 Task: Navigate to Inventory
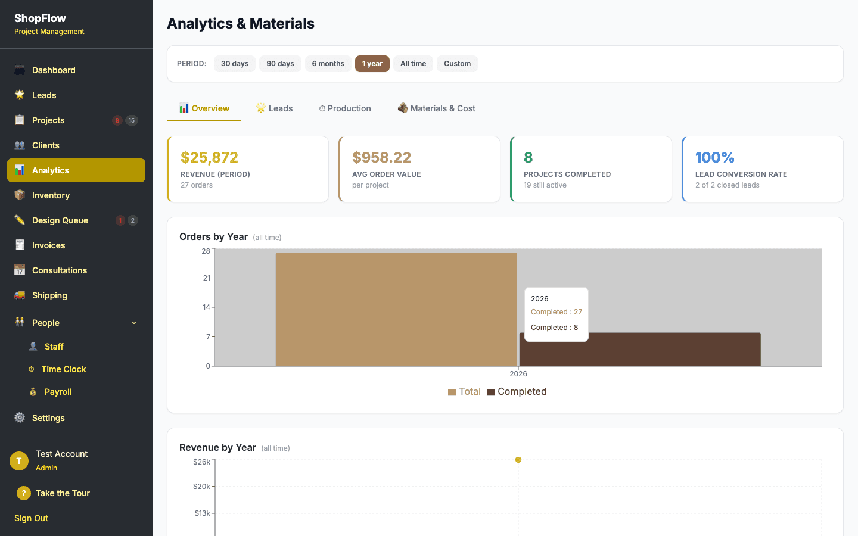point(51,195)
